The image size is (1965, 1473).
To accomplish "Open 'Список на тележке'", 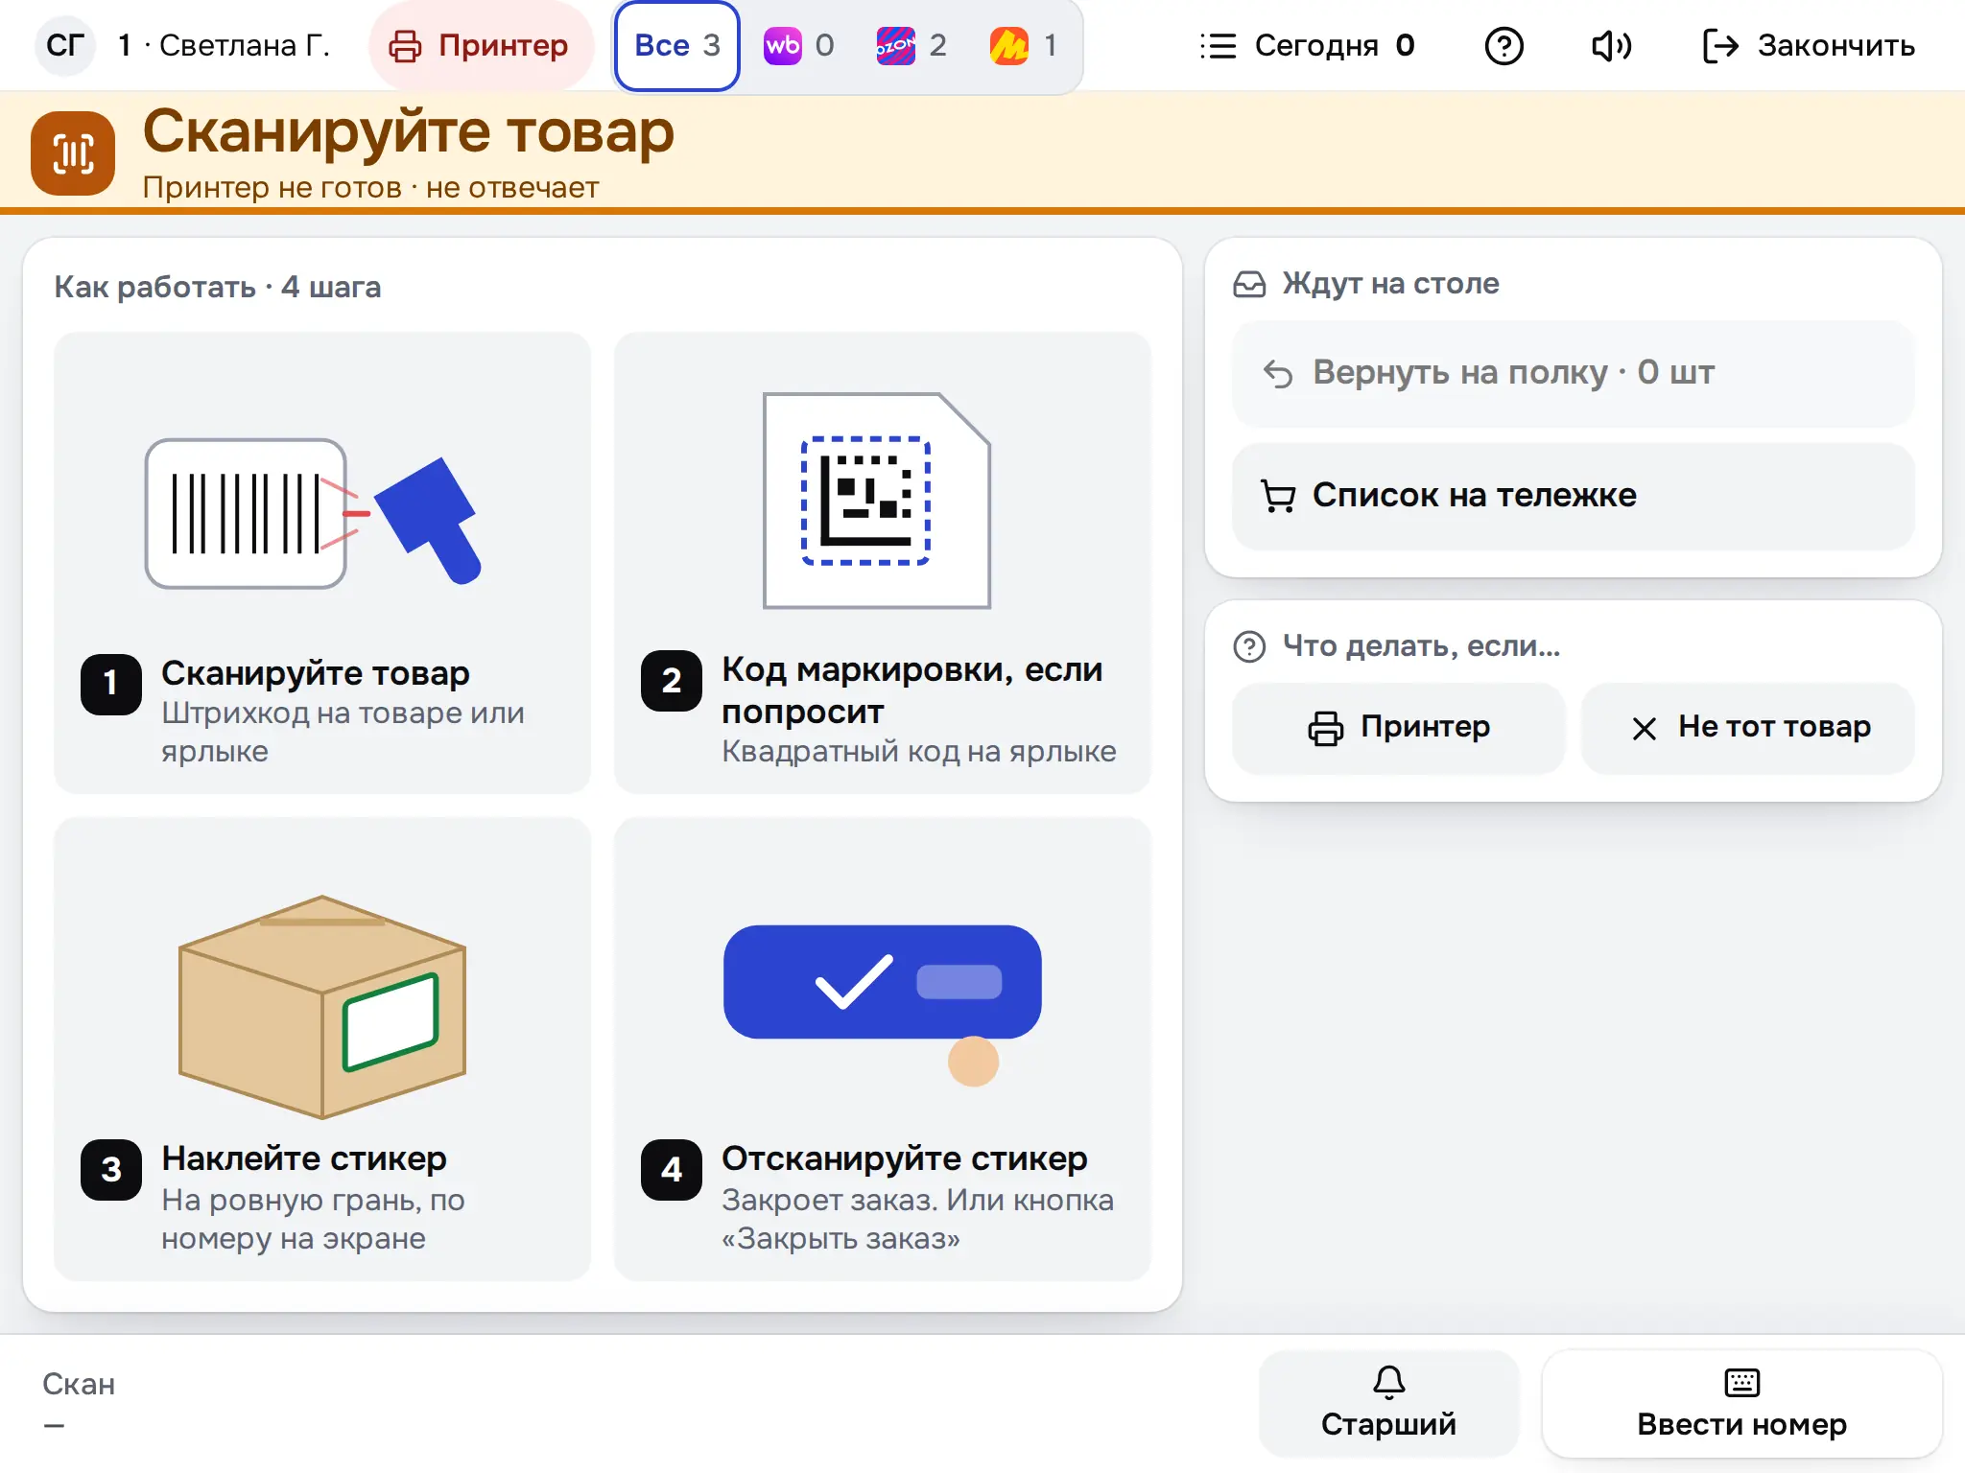I will point(1573,496).
